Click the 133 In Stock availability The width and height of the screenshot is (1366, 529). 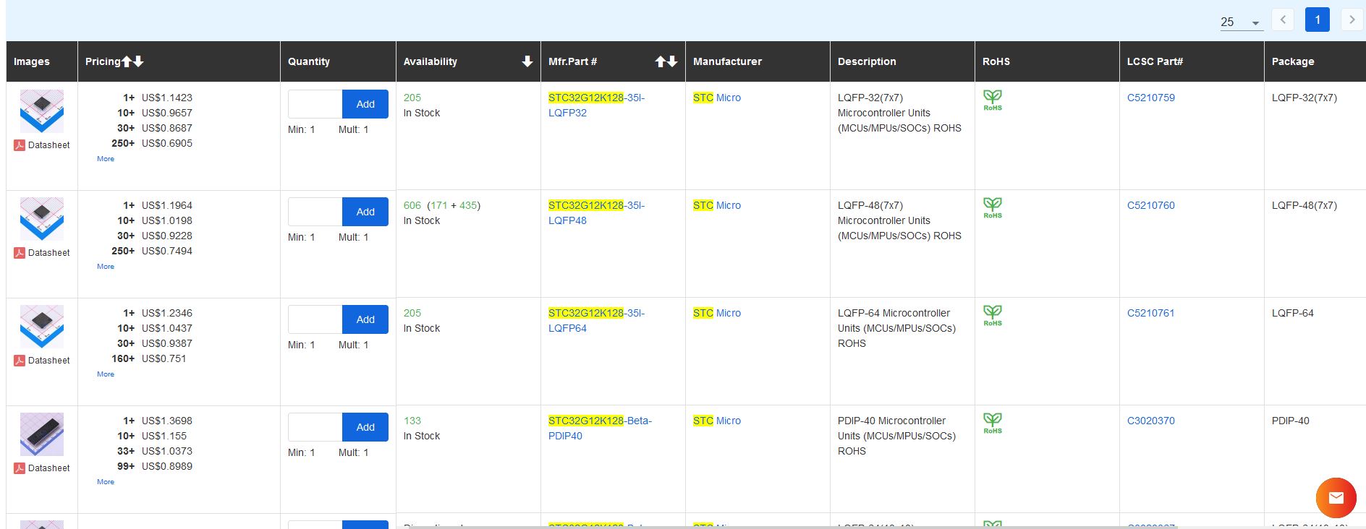coord(422,429)
